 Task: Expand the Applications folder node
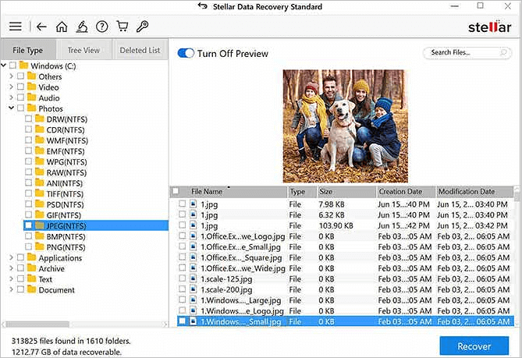[x=11, y=257]
